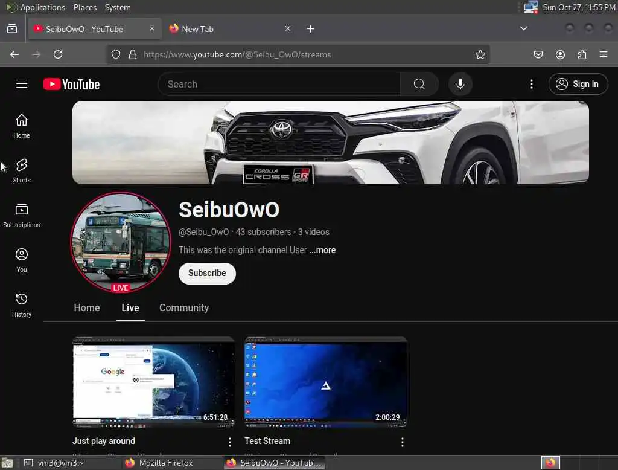Viewport: 618px width, 470px height.
Task: Open options for Test Stream video
Action: 402,442
